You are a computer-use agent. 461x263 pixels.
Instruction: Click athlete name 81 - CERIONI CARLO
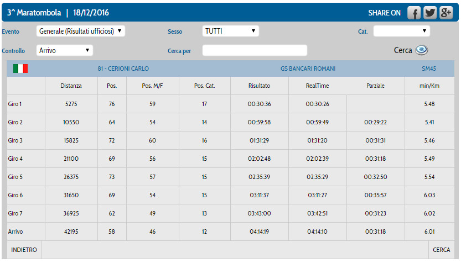point(123,69)
